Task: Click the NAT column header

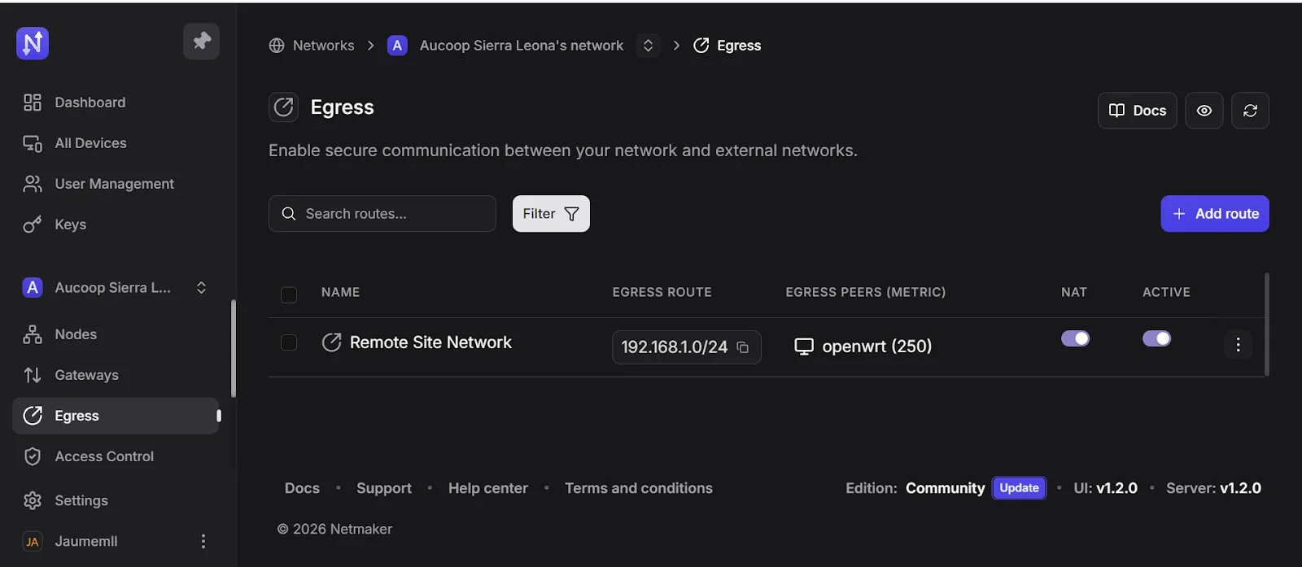Action: (1073, 292)
